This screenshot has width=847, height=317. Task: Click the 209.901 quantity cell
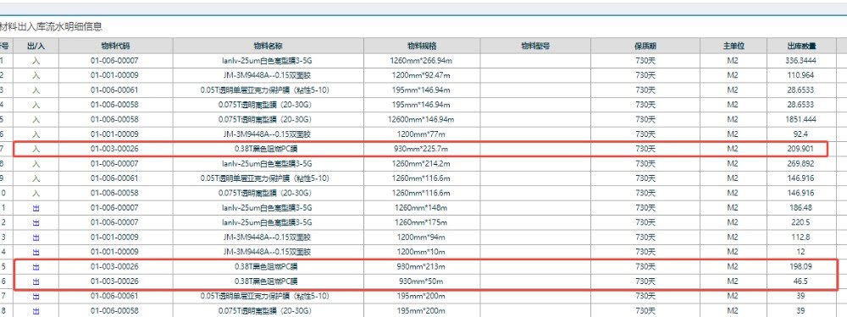coord(801,149)
